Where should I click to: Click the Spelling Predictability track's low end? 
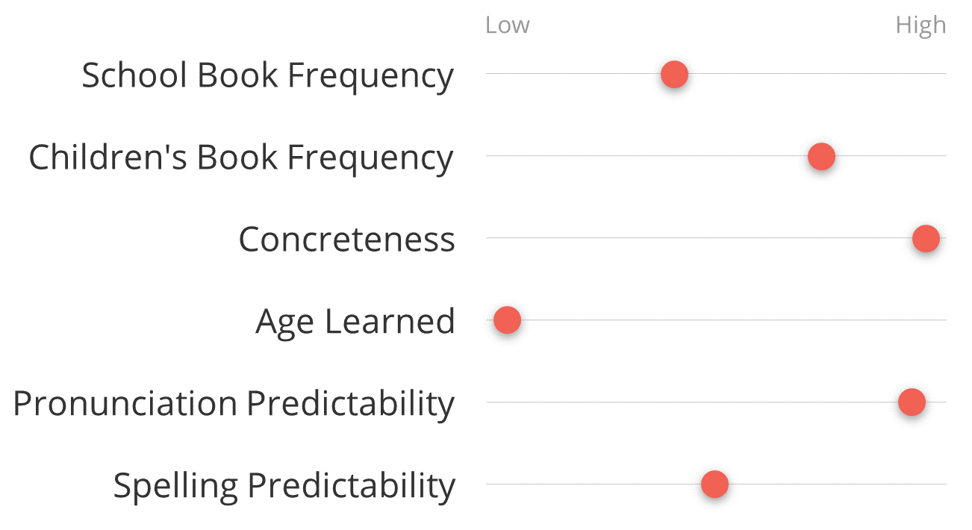tap(492, 484)
